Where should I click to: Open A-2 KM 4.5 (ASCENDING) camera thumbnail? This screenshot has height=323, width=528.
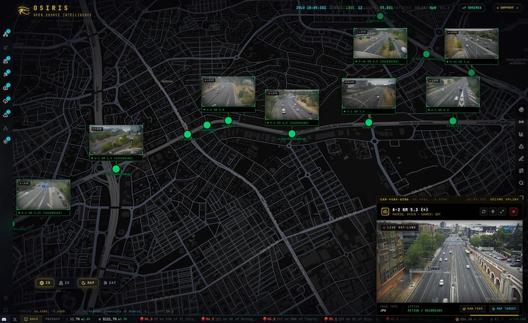tap(116, 143)
